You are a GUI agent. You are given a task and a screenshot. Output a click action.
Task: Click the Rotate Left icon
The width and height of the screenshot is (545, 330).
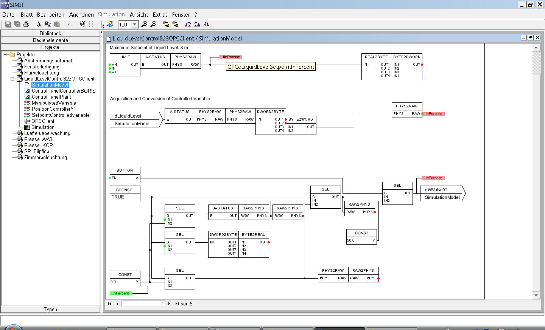click(x=188, y=24)
